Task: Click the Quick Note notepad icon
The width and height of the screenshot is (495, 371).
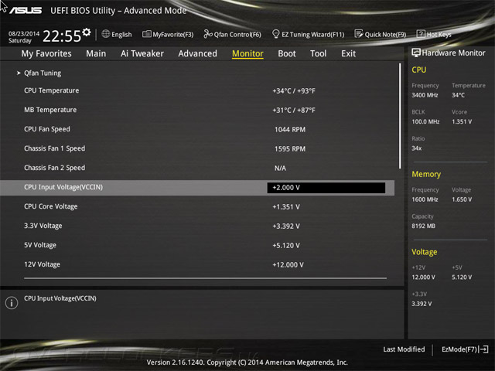Action: pyautogui.click(x=359, y=34)
